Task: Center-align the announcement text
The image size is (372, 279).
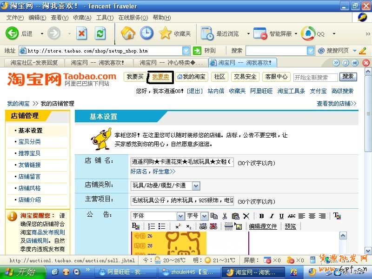Action: coord(312,216)
